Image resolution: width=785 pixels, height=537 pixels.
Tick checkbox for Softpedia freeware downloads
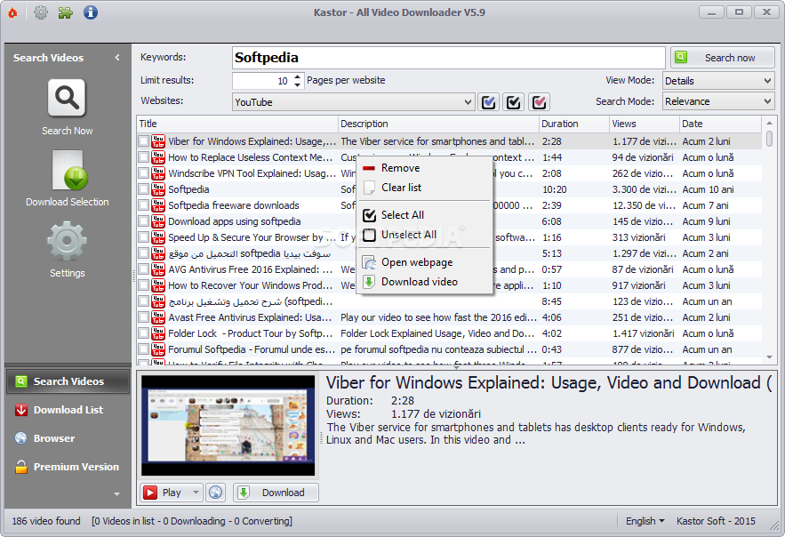(144, 205)
